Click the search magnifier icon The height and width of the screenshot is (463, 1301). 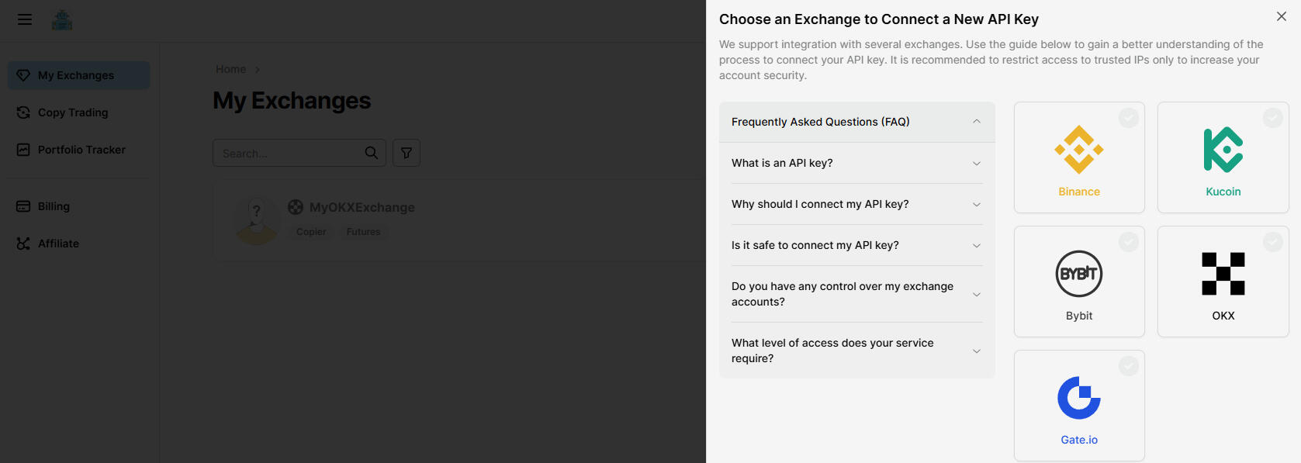[372, 153]
